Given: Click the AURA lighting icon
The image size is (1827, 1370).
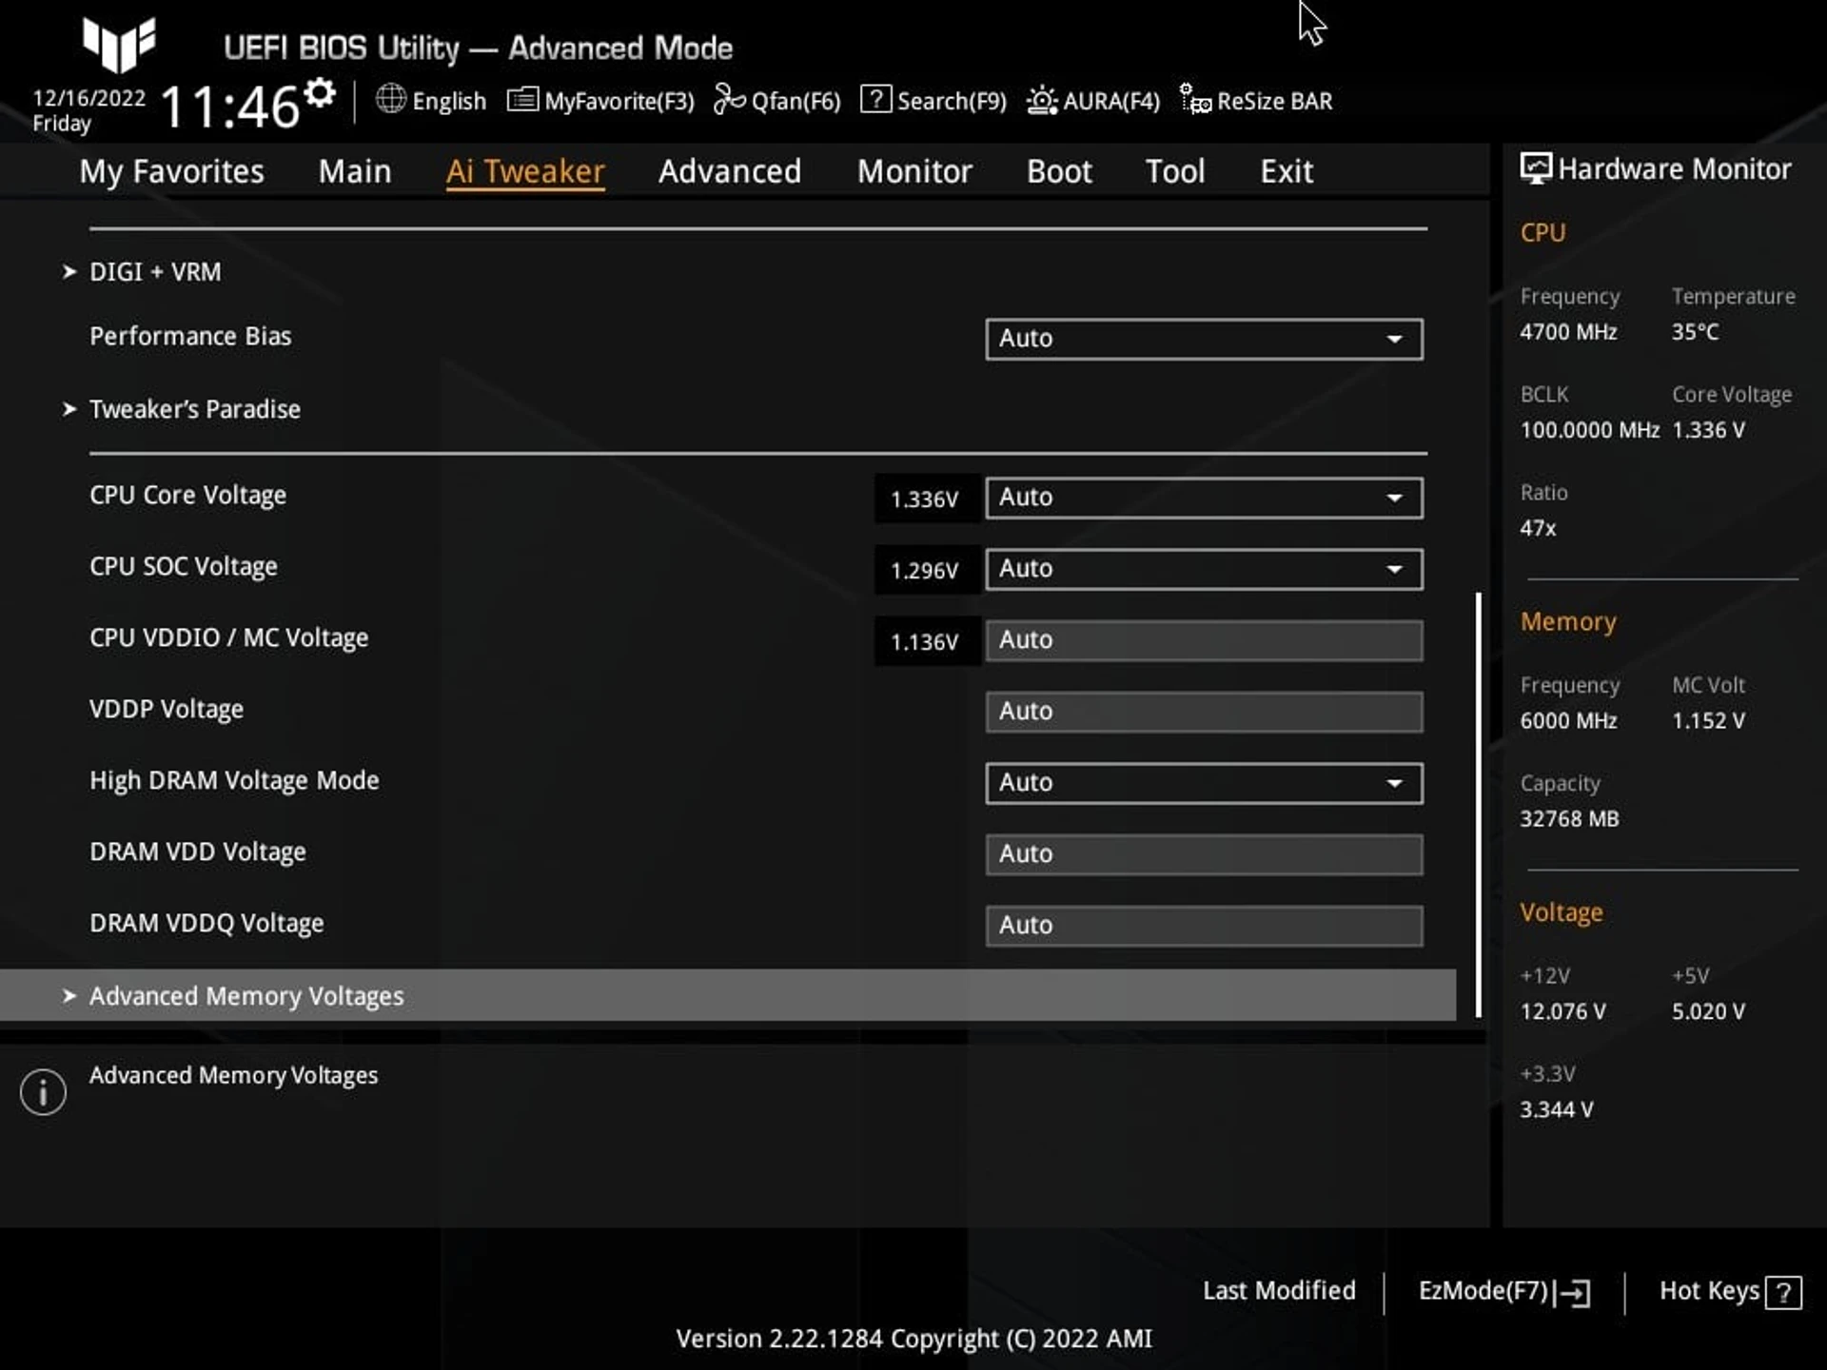Looking at the screenshot, I should tap(1042, 100).
